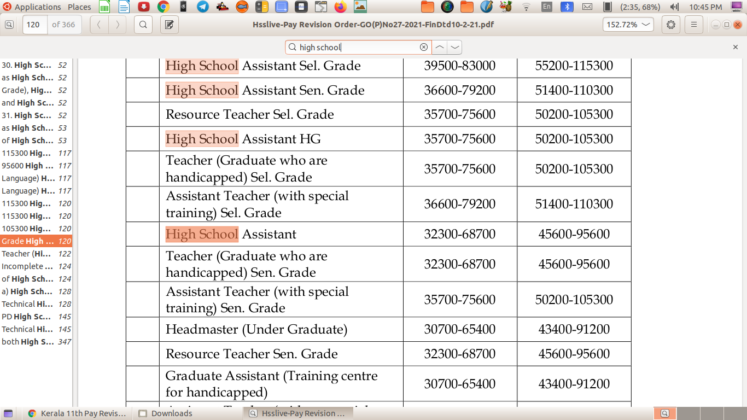
Task: Go to the next page
Action: 117,25
